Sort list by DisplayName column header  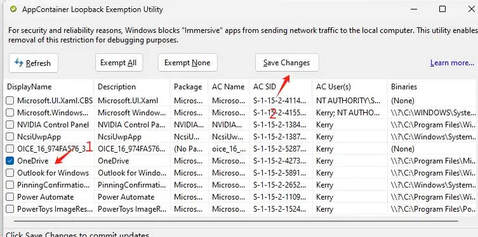49,87
